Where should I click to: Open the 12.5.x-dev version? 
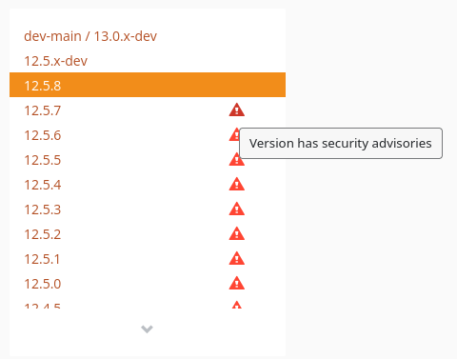coord(55,61)
